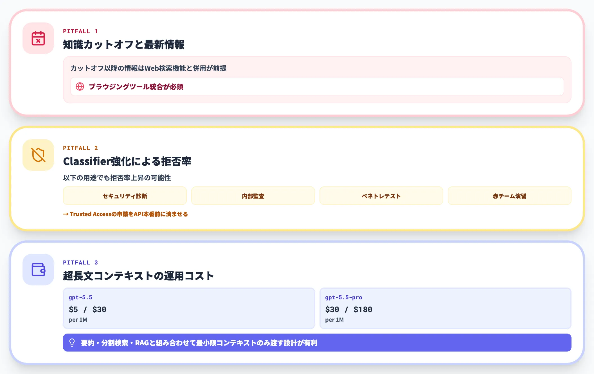Click the lightbulb icon in the purple banner
This screenshot has width=594, height=374.
coord(72,343)
